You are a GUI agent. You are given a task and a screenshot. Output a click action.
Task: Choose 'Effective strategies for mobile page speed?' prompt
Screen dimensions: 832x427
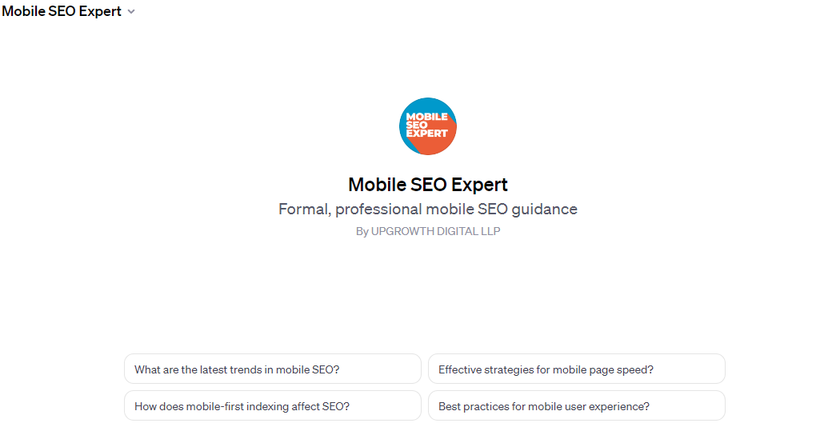click(577, 369)
